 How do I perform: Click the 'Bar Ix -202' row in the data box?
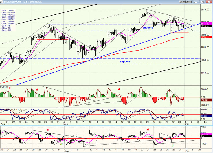[x=7, y=30]
